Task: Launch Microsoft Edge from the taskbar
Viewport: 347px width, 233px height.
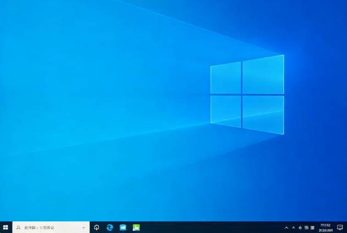Action: pyautogui.click(x=110, y=228)
